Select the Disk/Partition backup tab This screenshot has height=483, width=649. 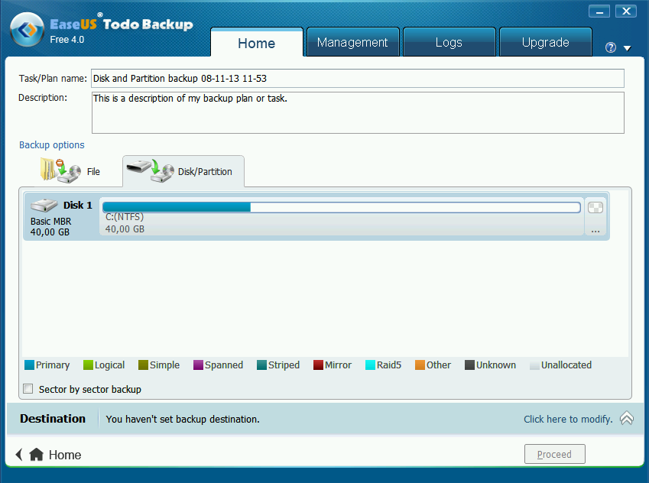click(x=183, y=171)
